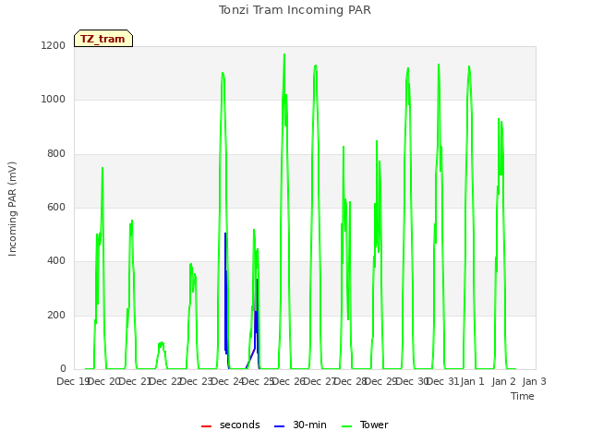Click the x-axis tick 'Jan 3'
Screen dimensions: 591x443
(x=534, y=381)
